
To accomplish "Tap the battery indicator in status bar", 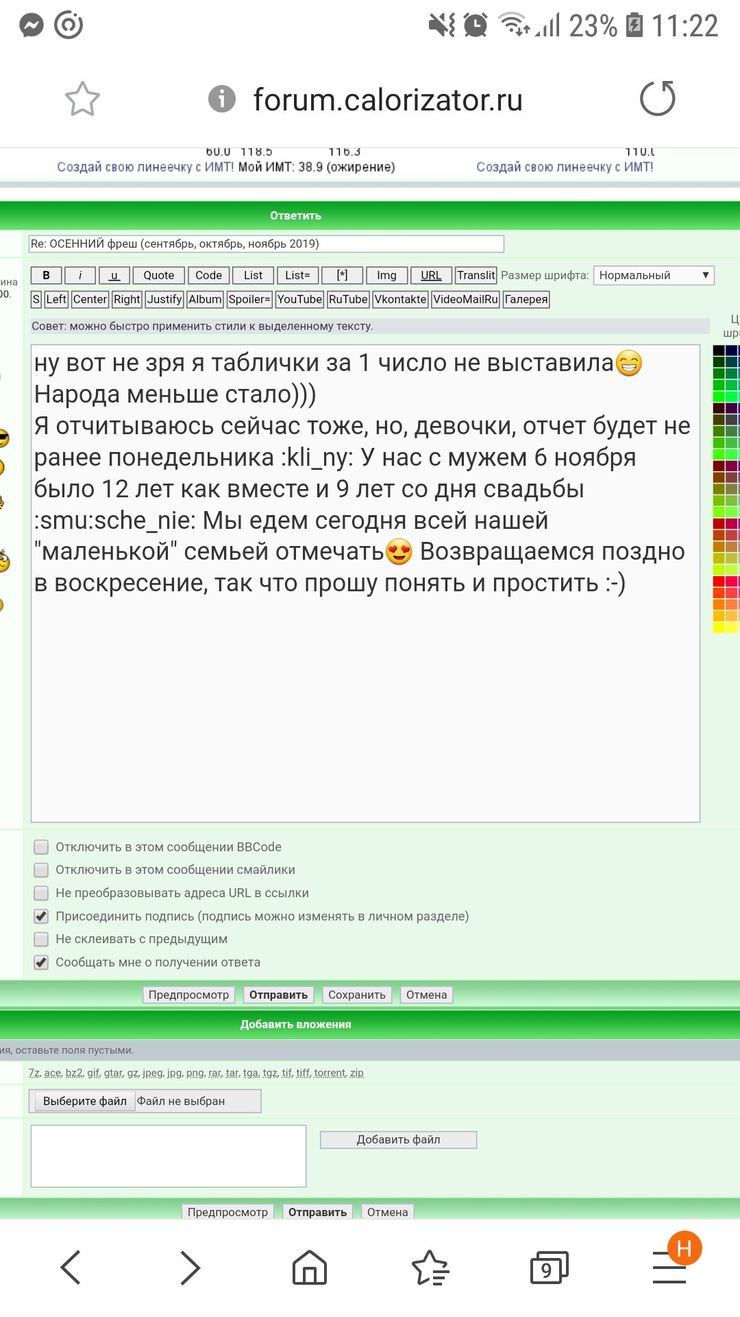I will click(635, 25).
